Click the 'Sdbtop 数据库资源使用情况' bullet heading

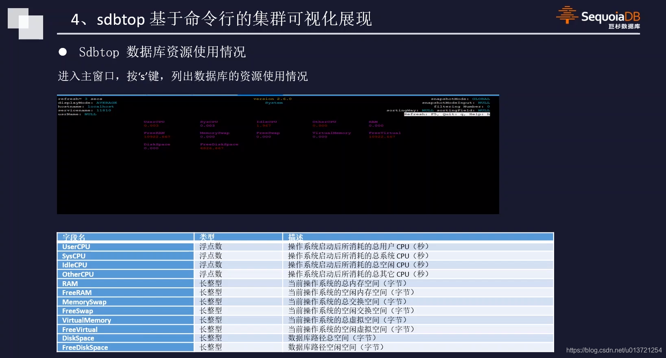click(162, 52)
